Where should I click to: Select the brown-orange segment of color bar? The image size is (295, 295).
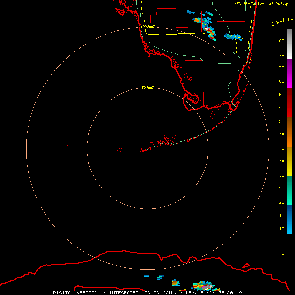click(x=289, y=132)
